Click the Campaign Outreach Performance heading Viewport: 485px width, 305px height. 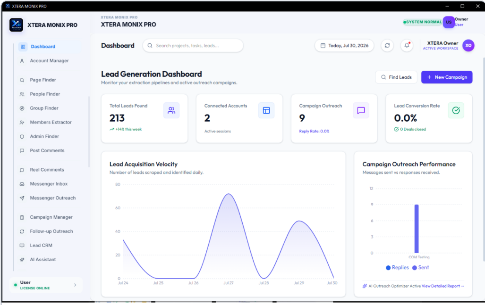tap(409, 164)
